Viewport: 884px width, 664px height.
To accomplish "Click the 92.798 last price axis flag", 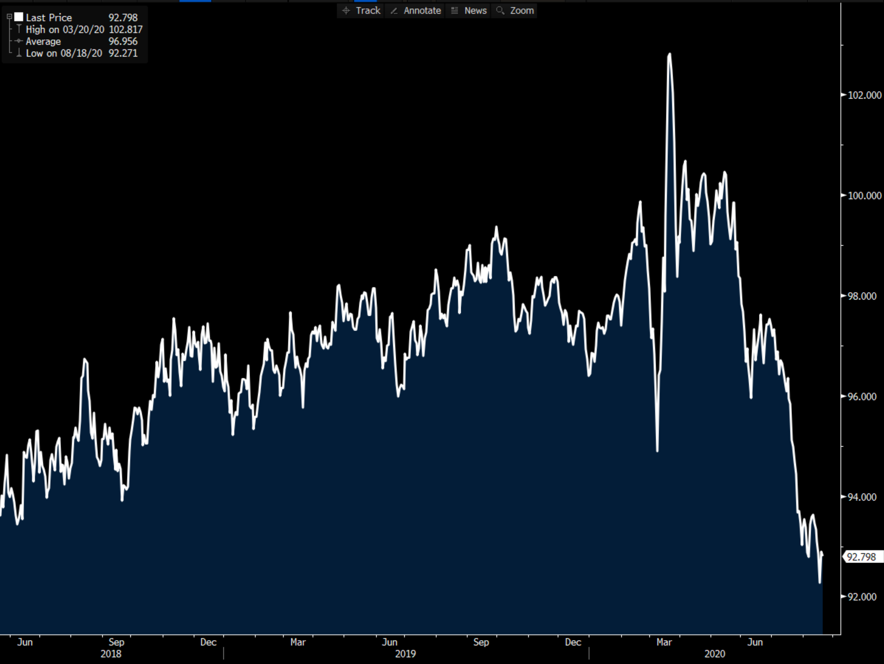I will coord(861,557).
